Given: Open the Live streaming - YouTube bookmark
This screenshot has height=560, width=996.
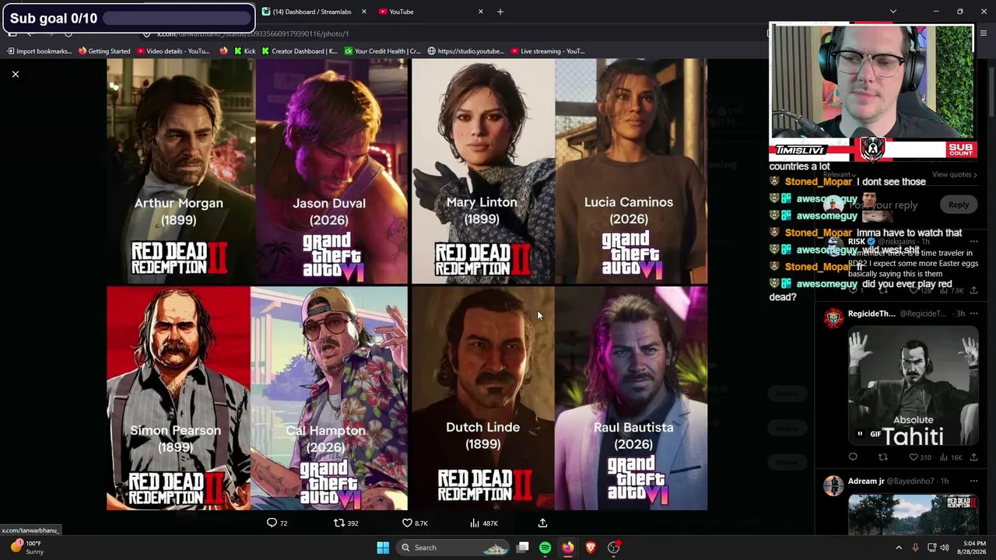Looking at the screenshot, I should click(547, 51).
